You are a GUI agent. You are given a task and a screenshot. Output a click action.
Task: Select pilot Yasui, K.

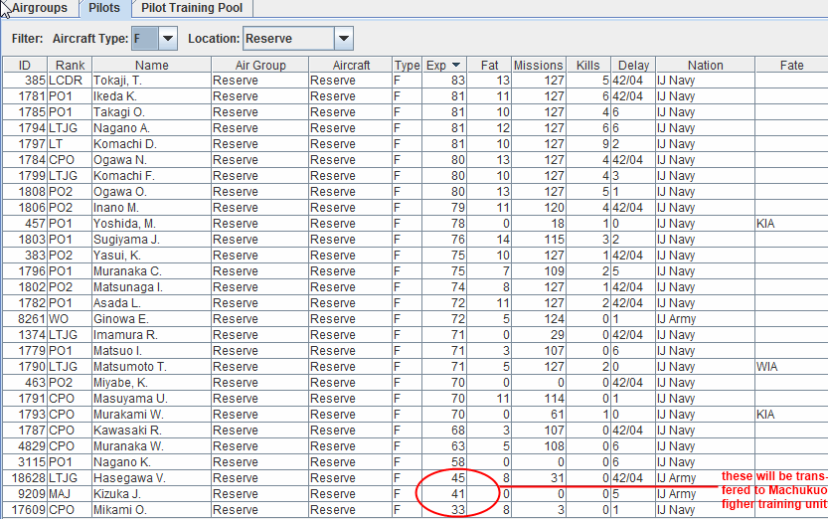click(x=151, y=255)
